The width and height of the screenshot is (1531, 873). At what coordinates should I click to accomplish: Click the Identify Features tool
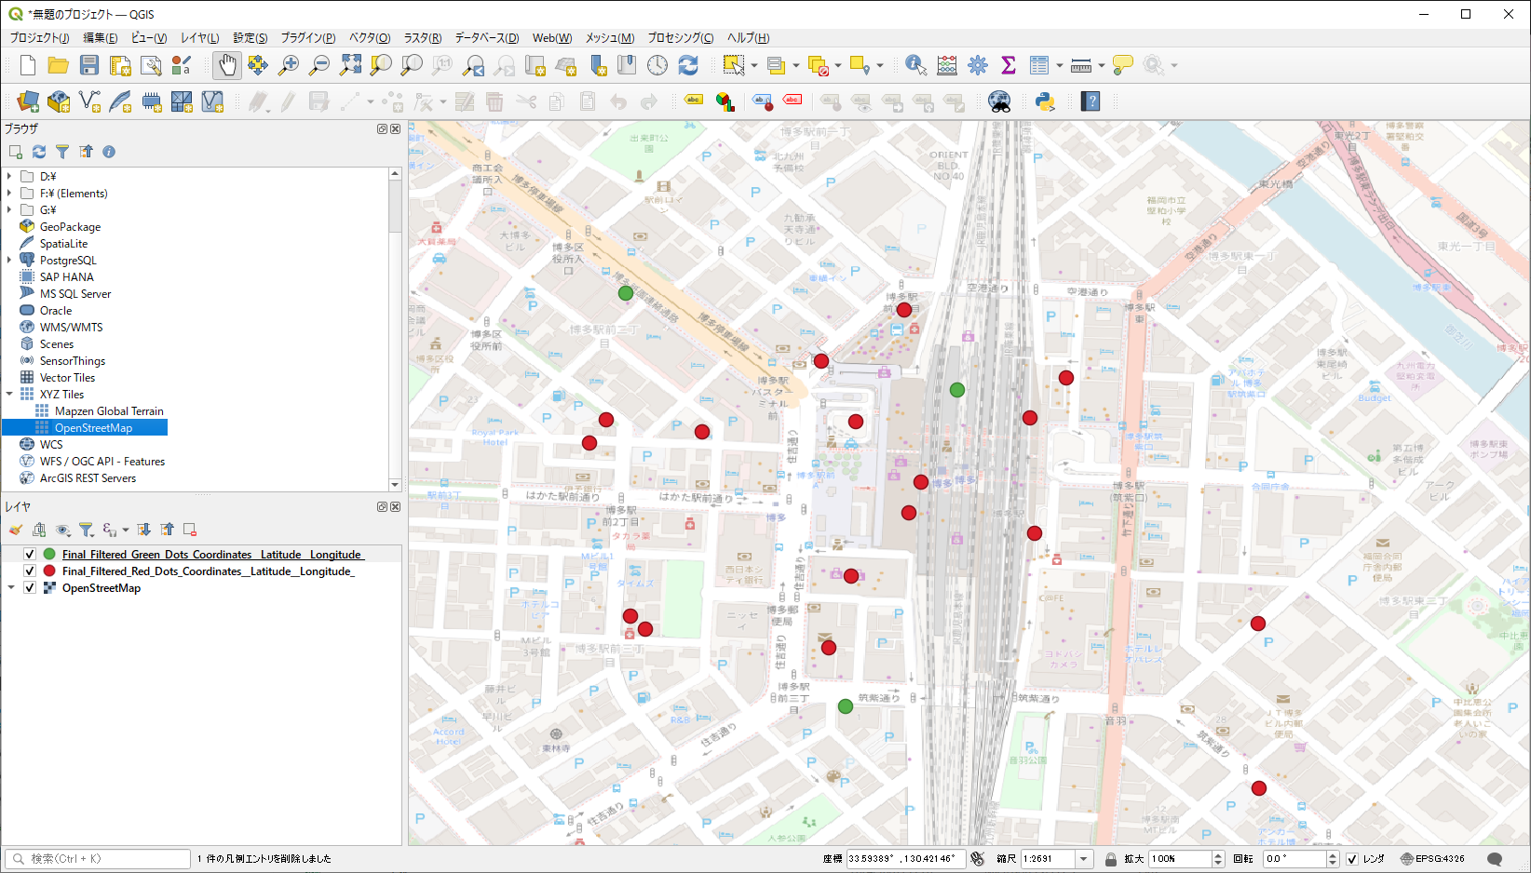[x=915, y=65]
